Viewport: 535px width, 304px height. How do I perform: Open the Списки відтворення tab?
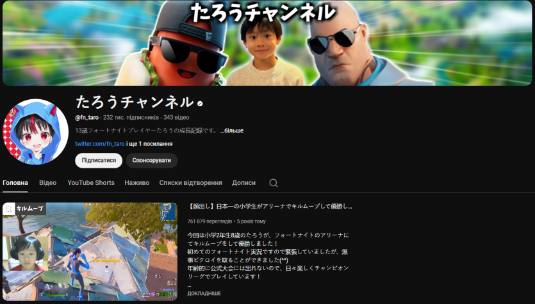[x=190, y=183]
